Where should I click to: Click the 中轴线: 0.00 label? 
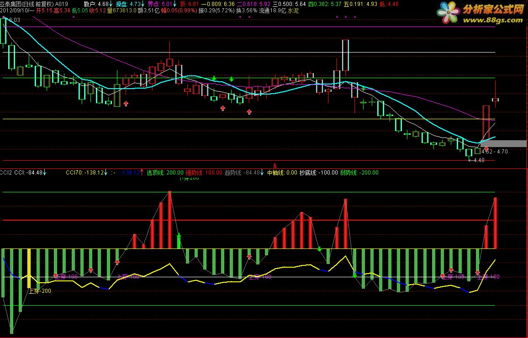pyautogui.click(x=282, y=172)
